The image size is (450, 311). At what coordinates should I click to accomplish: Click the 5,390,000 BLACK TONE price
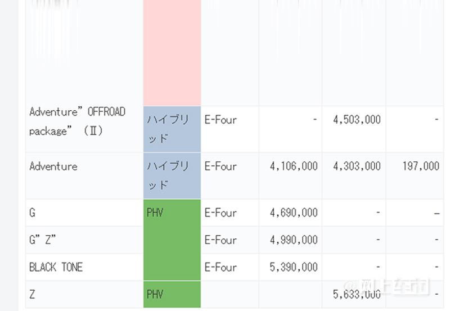(x=294, y=267)
